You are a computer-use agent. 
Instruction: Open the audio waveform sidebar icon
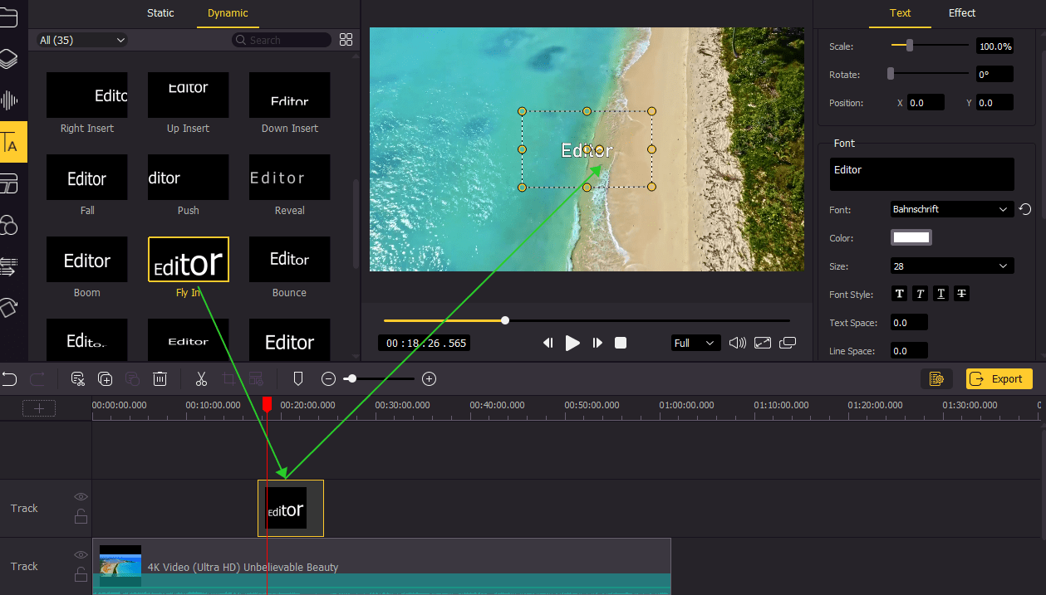pyautogui.click(x=8, y=100)
